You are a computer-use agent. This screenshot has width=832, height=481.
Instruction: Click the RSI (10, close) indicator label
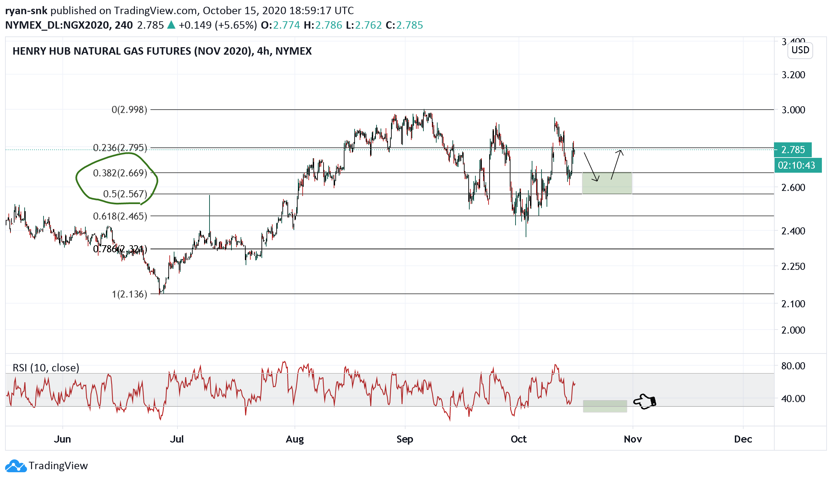(x=46, y=368)
